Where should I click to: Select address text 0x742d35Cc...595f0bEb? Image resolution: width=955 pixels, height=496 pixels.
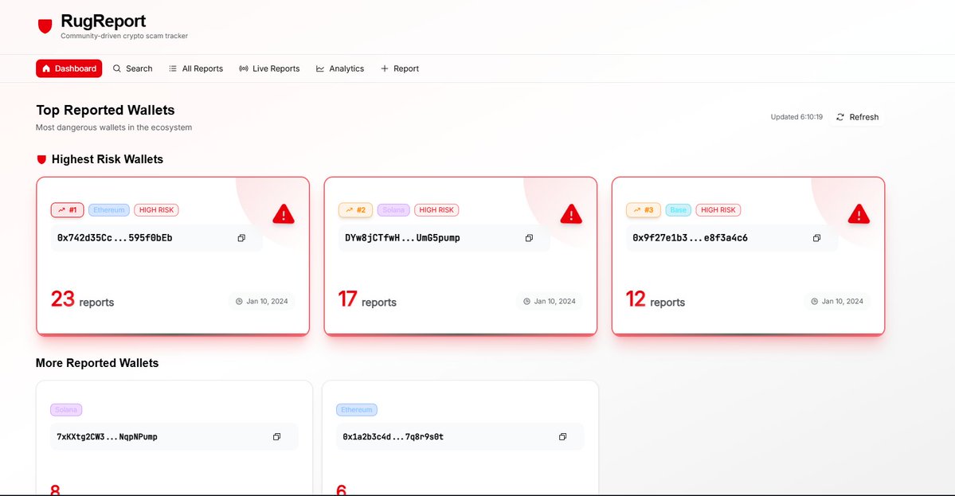pos(115,238)
